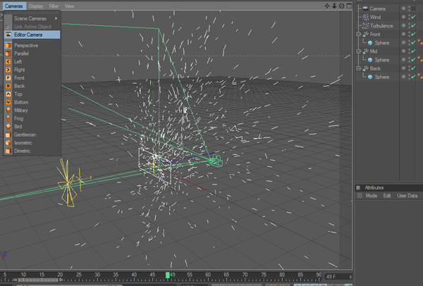The height and width of the screenshot is (286, 423).
Task: Collapse the Front emitter tree node
Action: (359, 35)
